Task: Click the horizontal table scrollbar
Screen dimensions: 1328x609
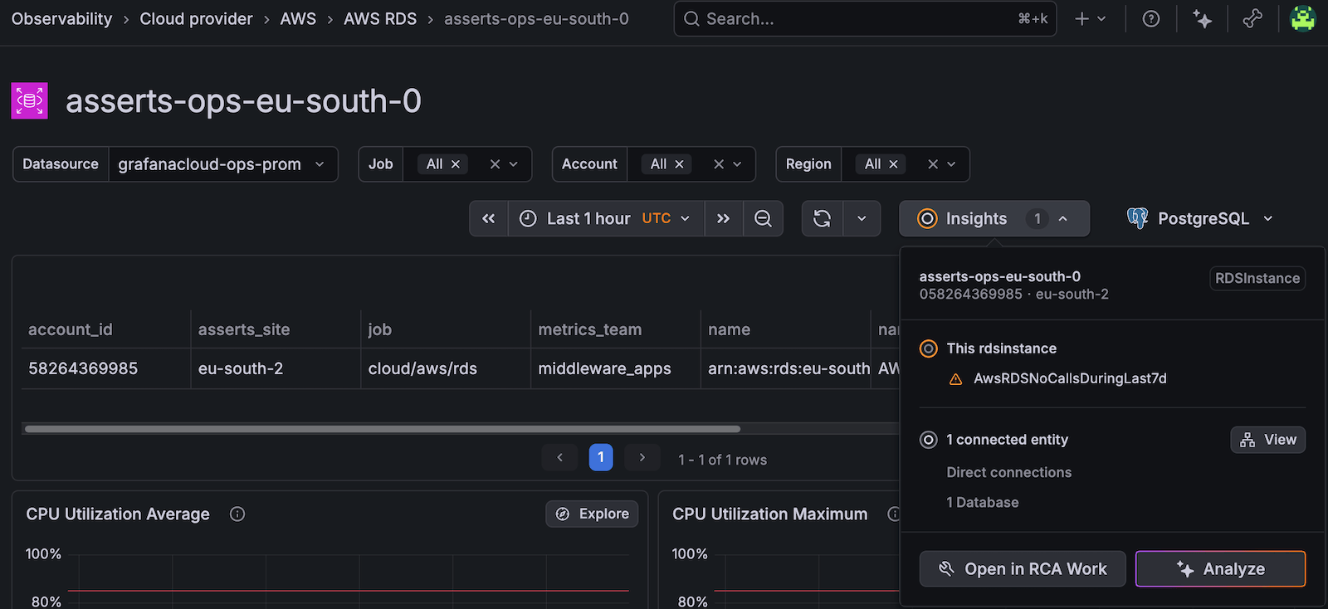Action: tap(382, 429)
